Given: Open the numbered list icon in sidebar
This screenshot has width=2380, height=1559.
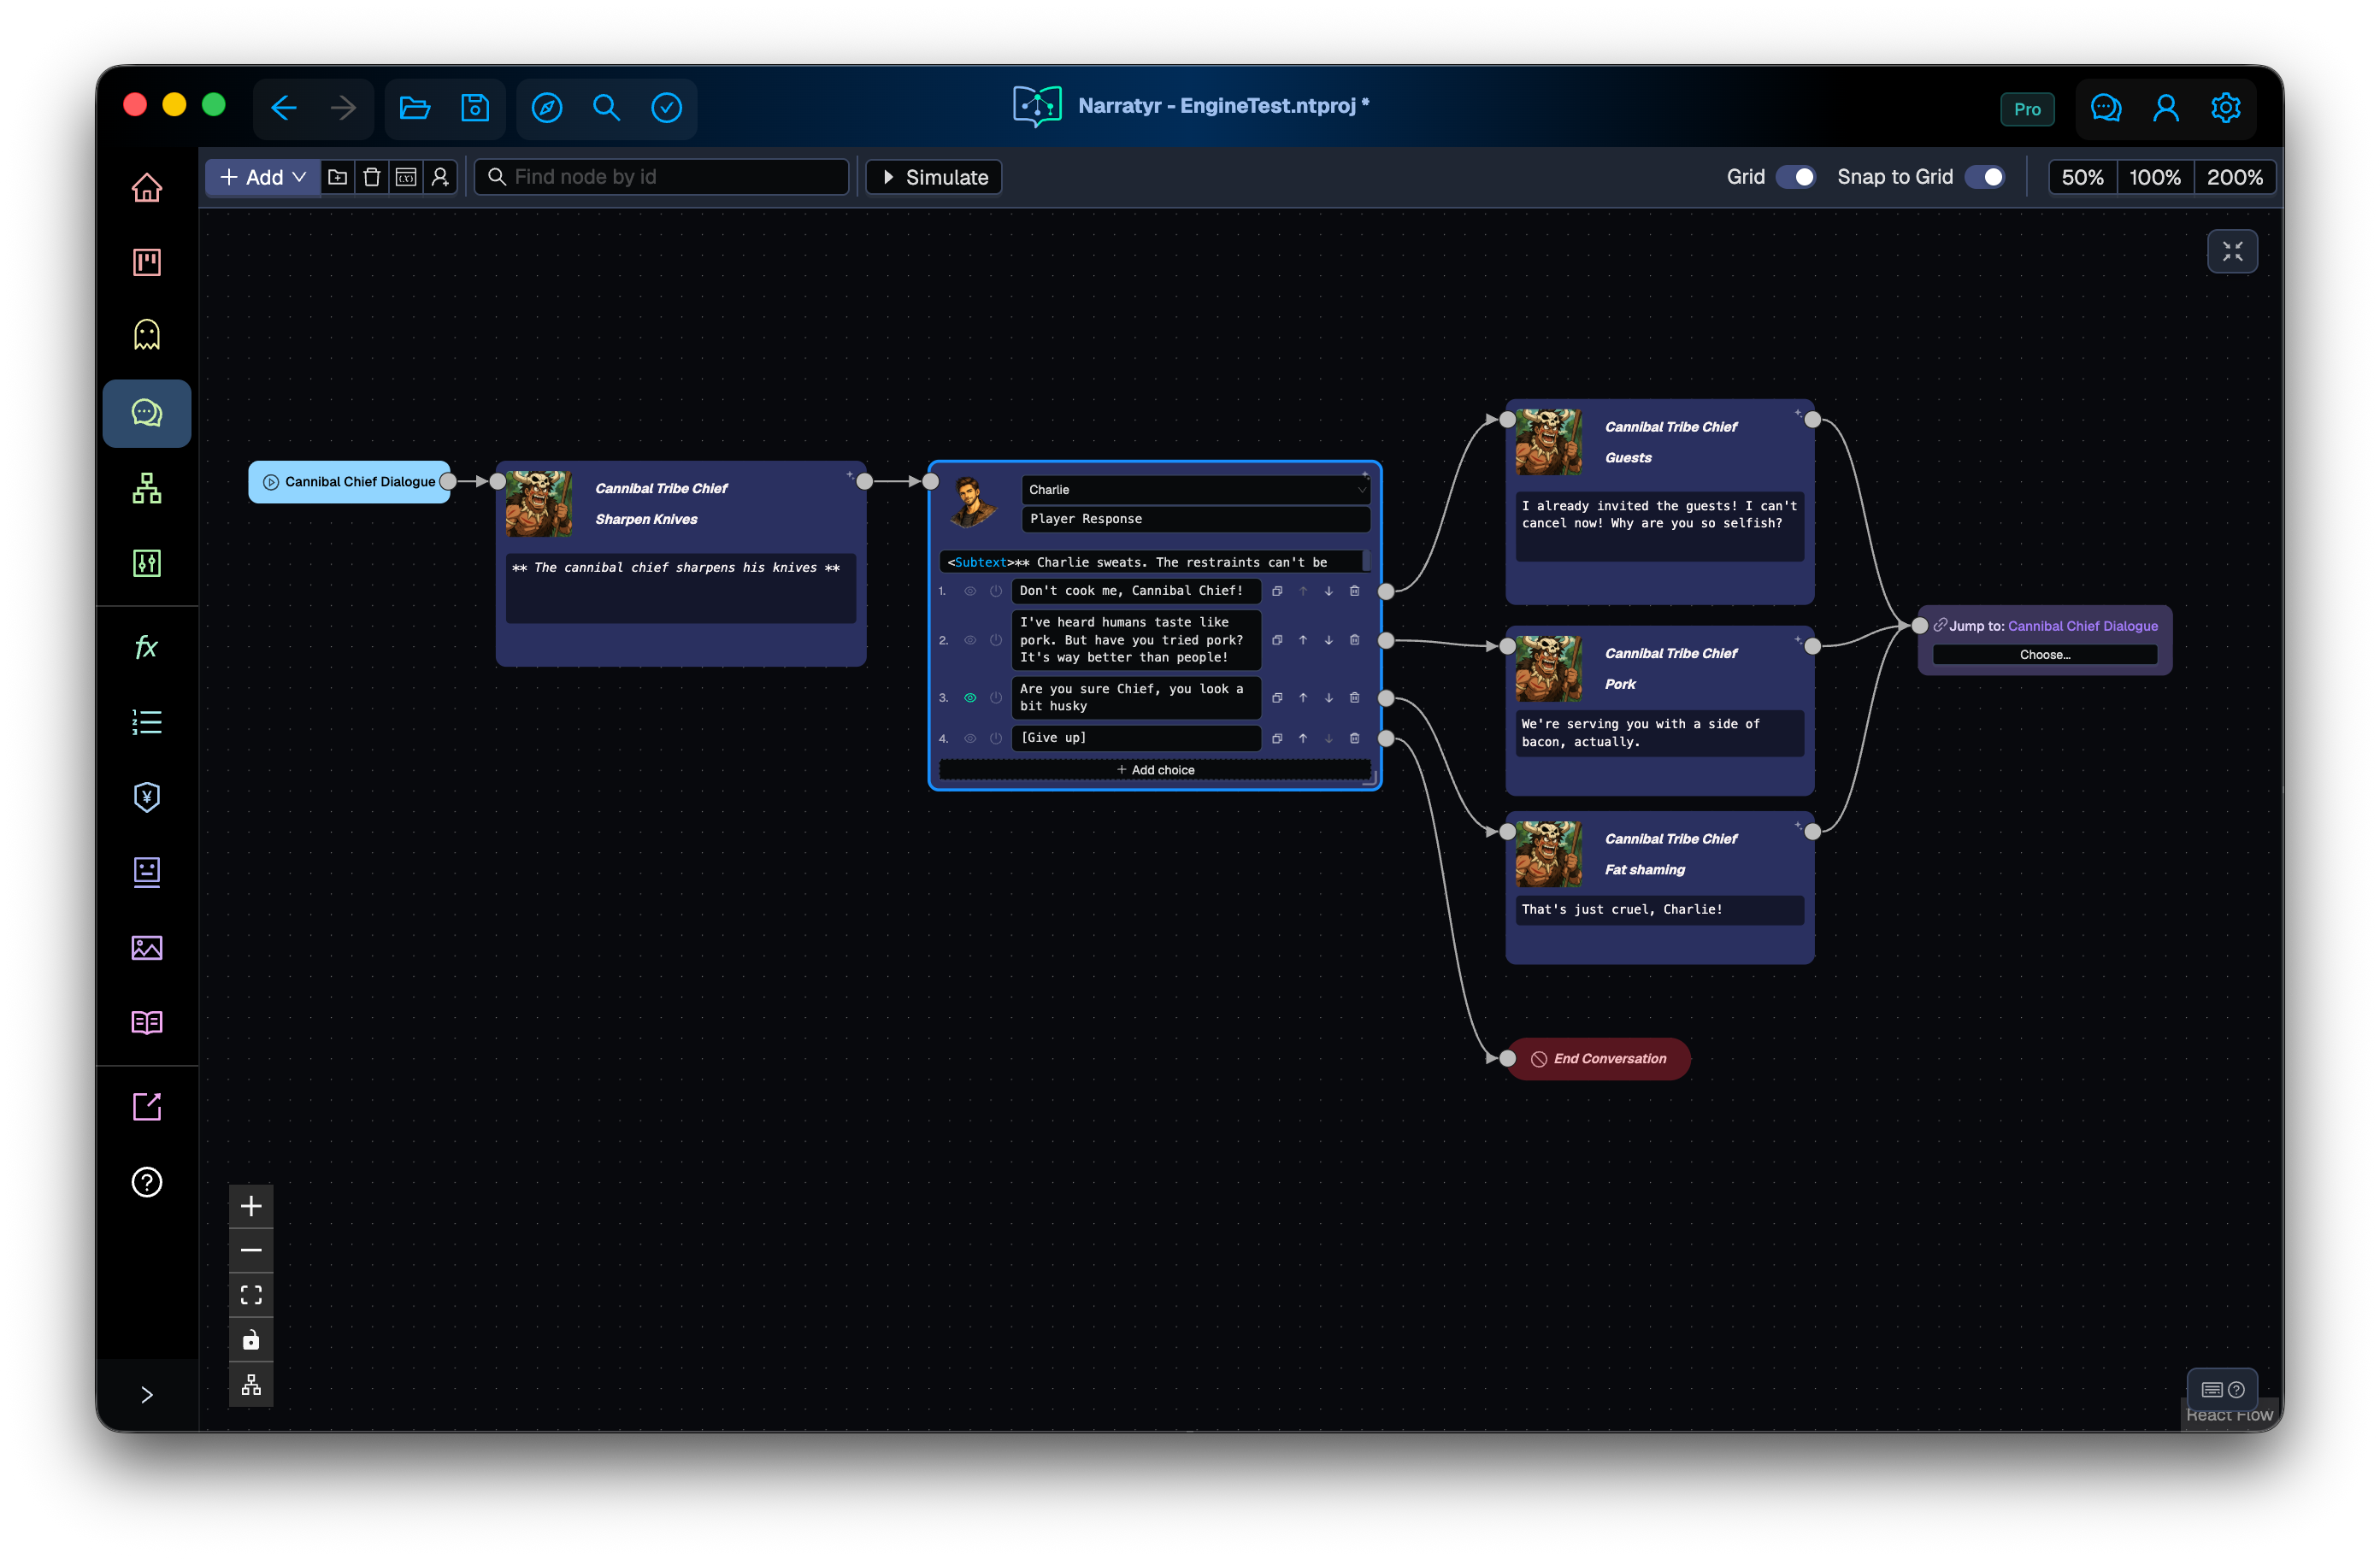Looking at the screenshot, I should click(x=147, y=722).
